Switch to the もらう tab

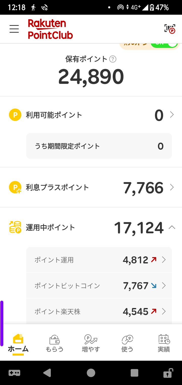coord(55,343)
